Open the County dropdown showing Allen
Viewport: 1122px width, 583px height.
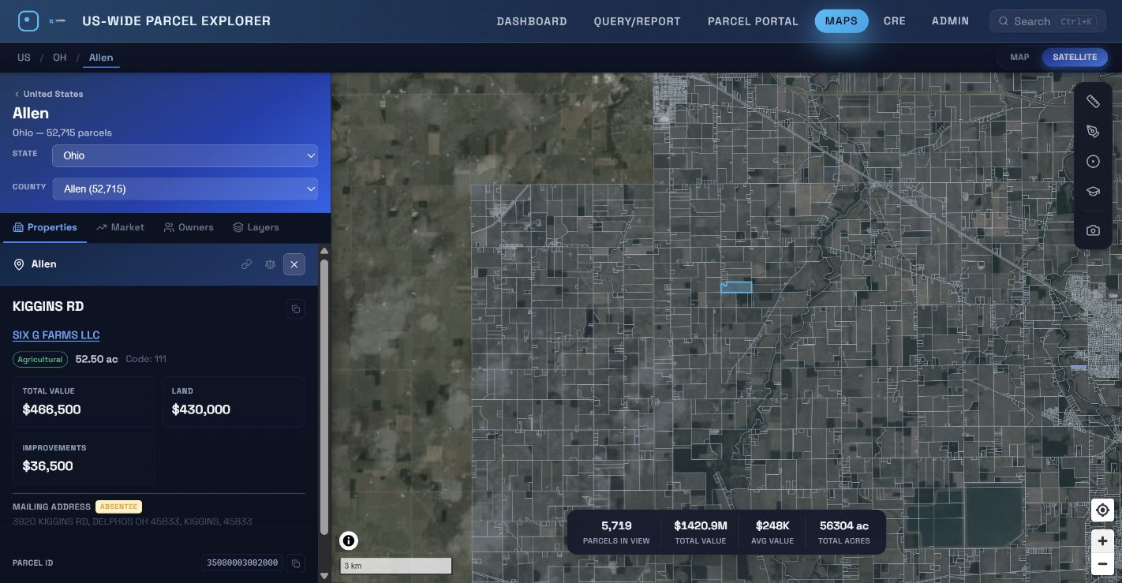tap(185, 189)
